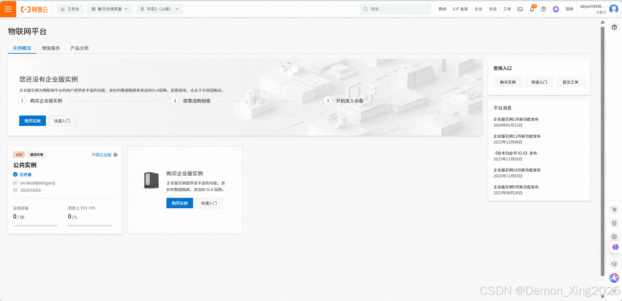Open the ICP 备案 menu
The width and height of the screenshot is (622, 301).
coord(460,9)
